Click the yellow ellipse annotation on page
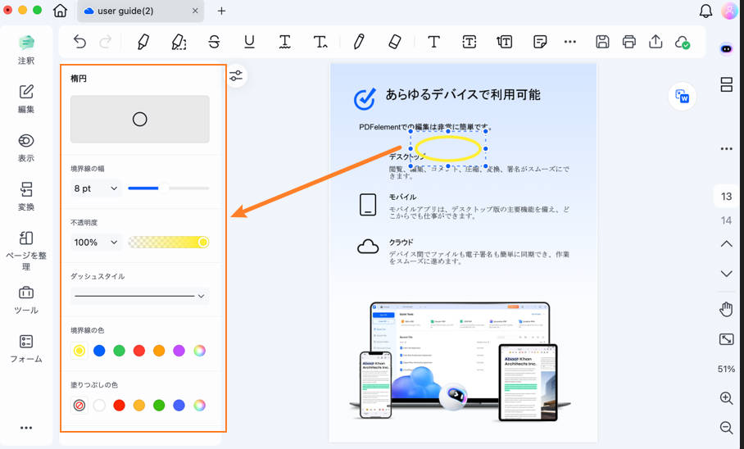The image size is (744, 449). 447,148
